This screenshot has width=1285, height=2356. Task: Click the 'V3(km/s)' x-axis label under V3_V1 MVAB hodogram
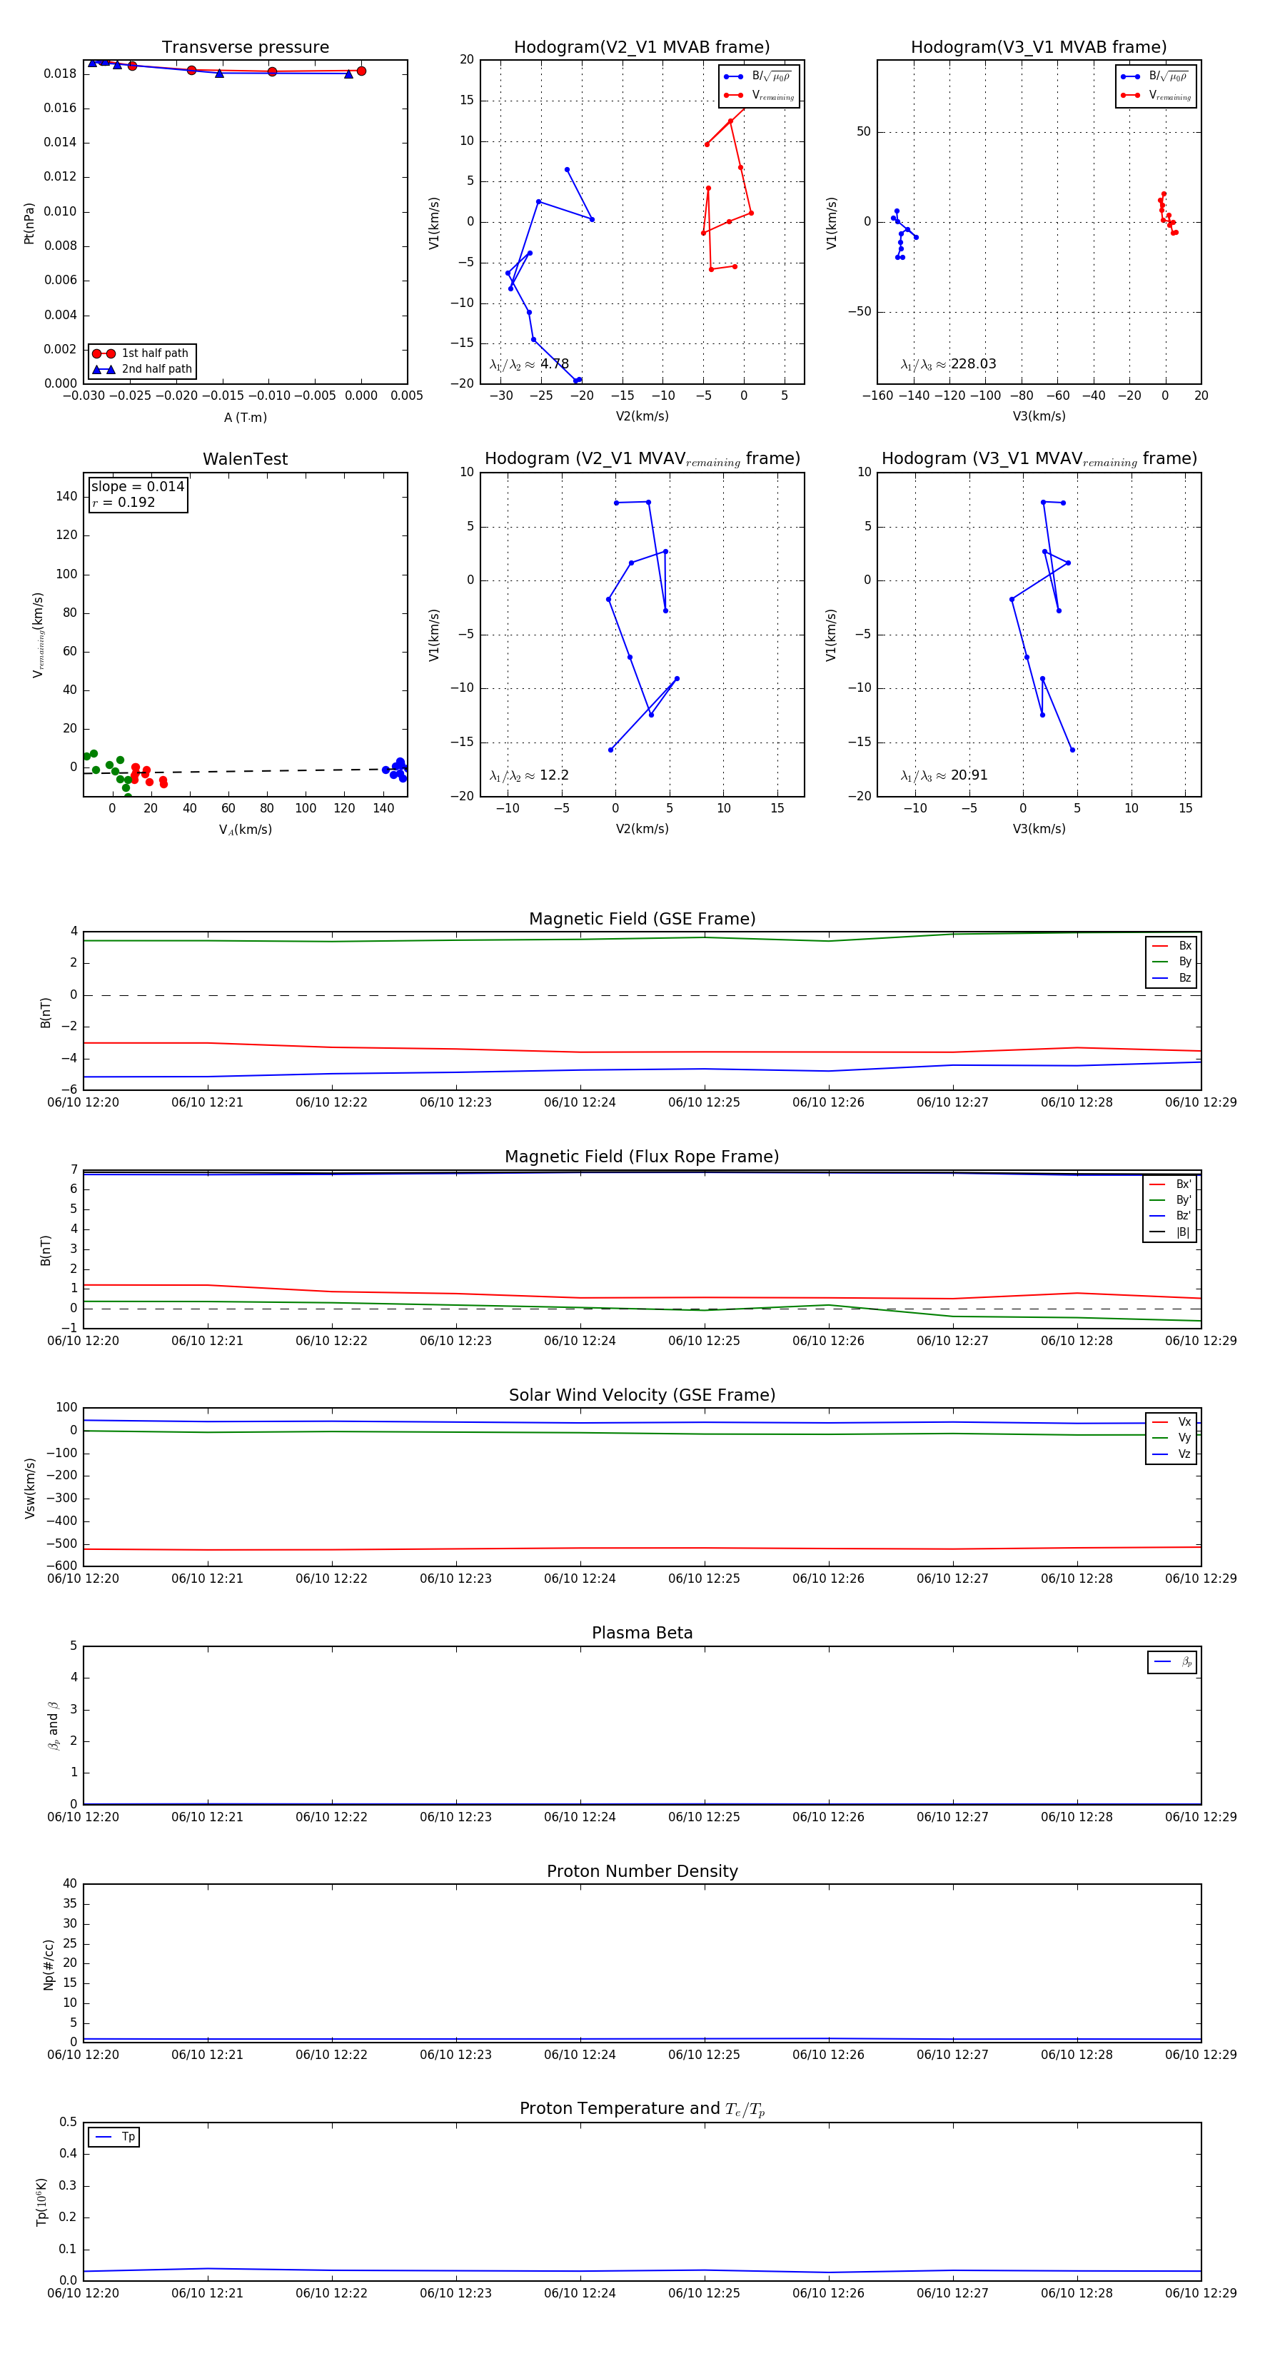(x=1039, y=417)
